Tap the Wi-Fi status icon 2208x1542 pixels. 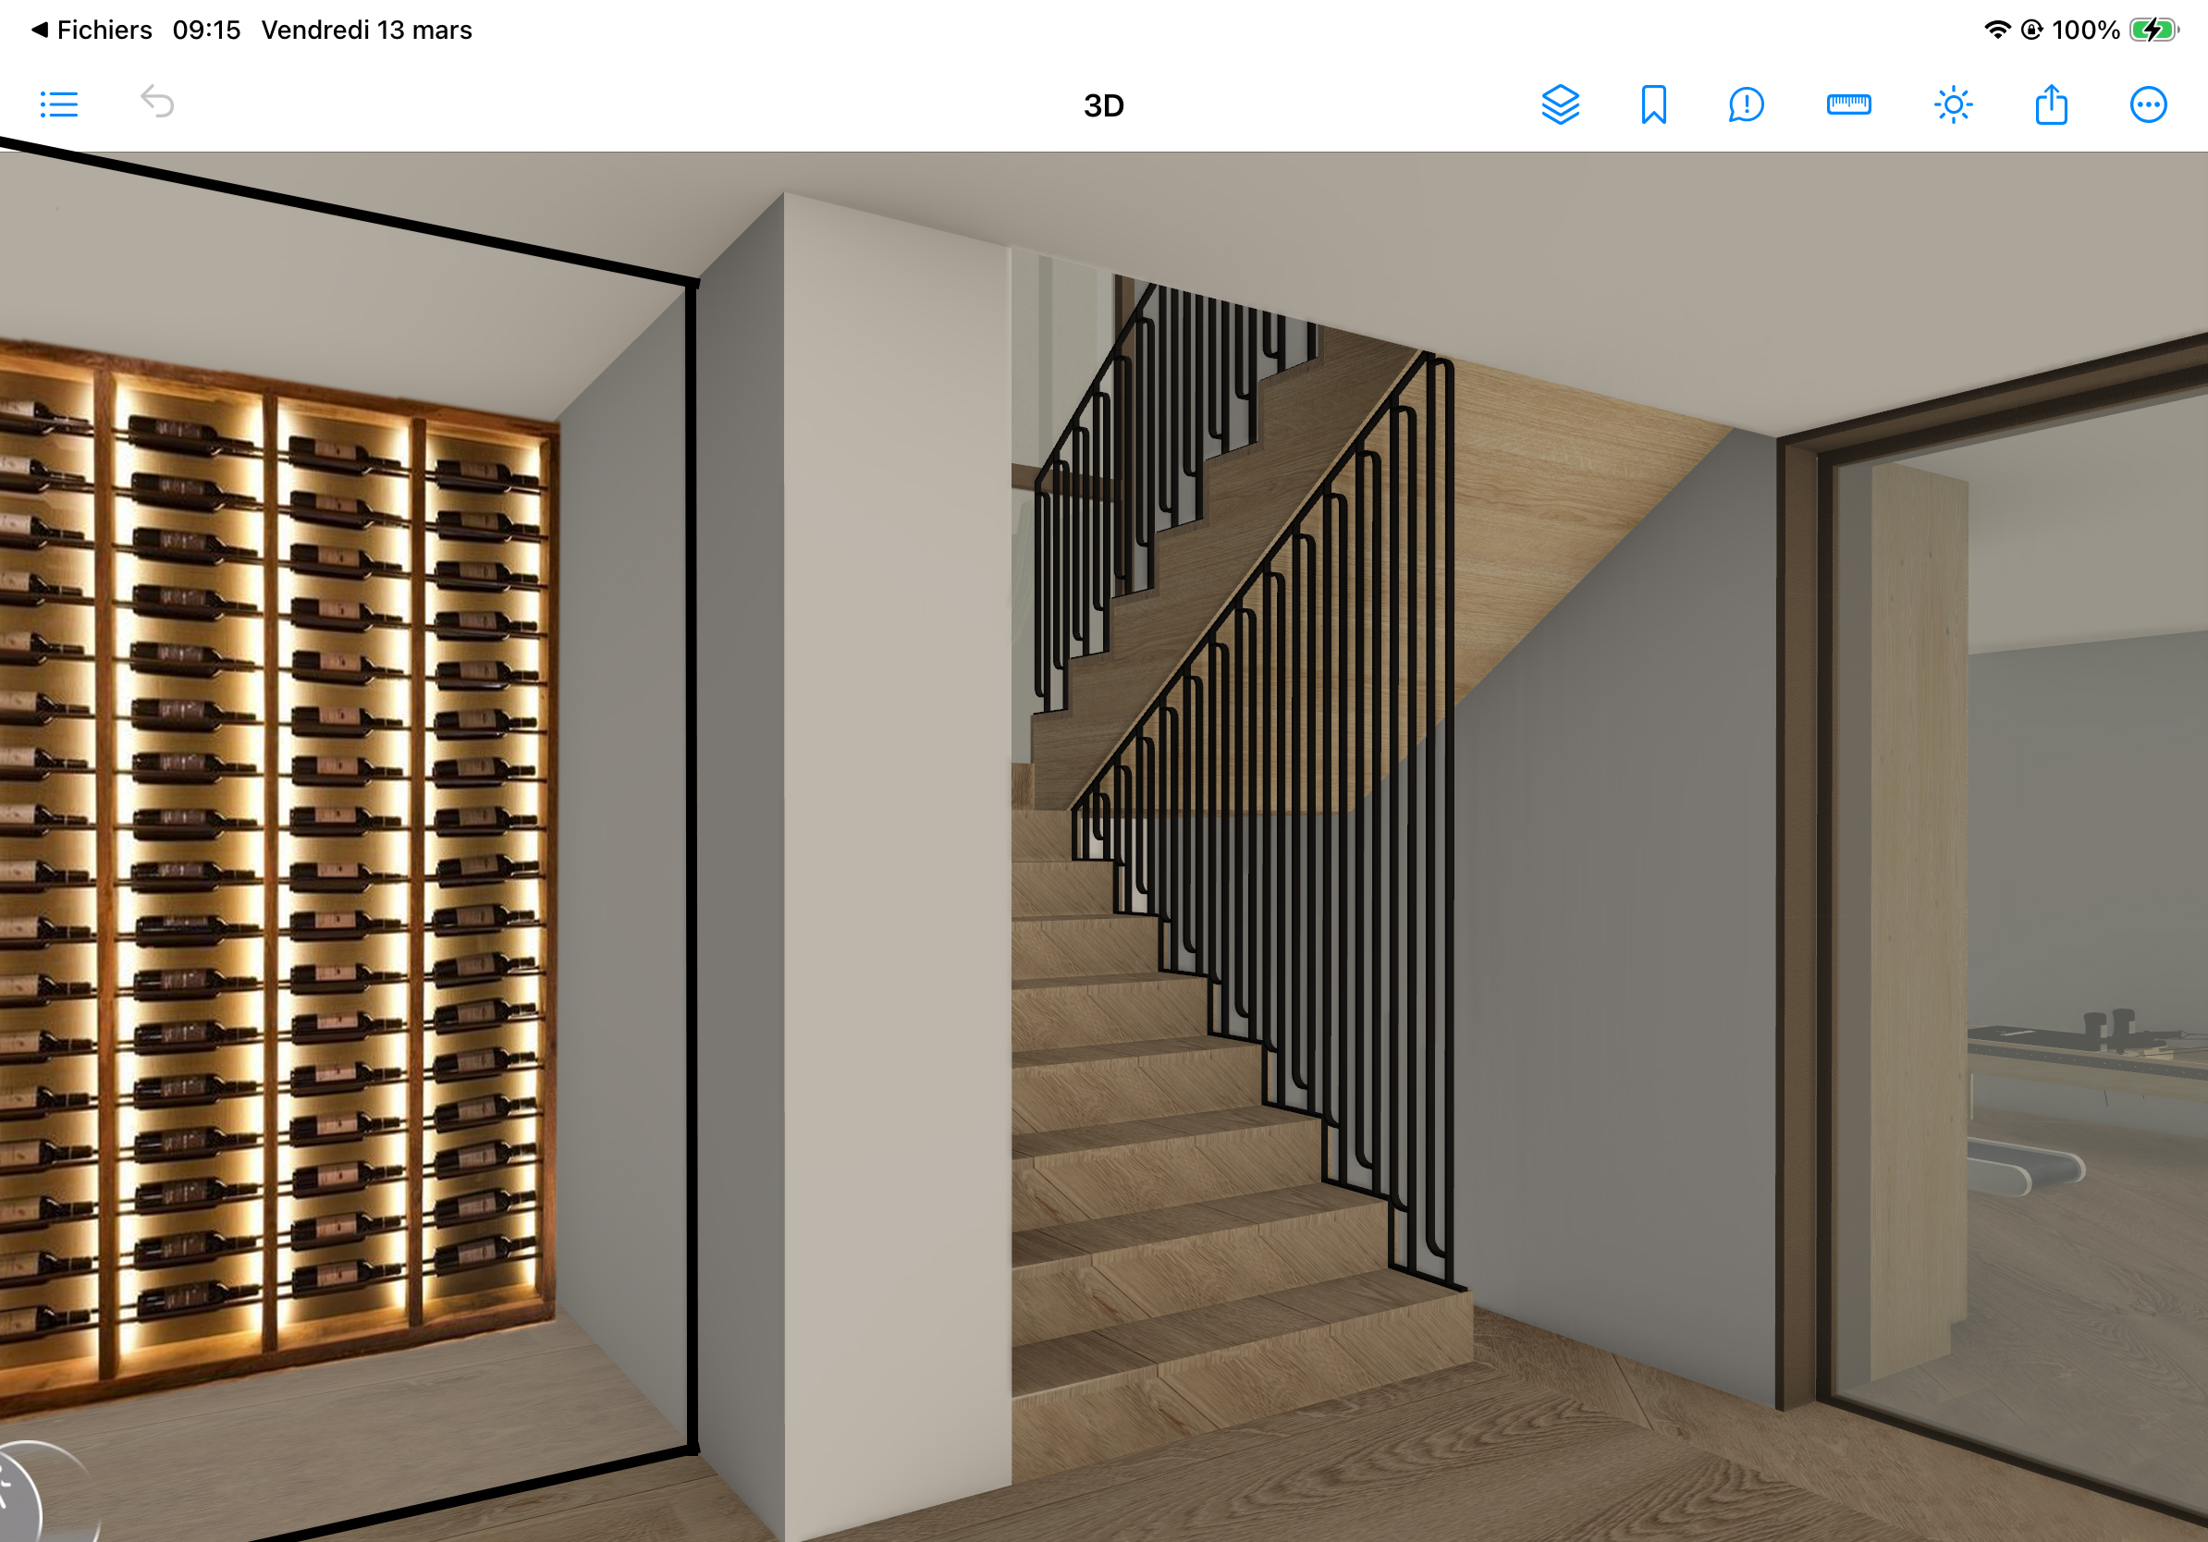pyautogui.click(x=1996, y=30)
